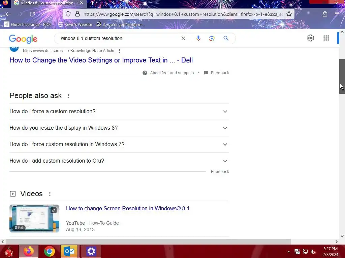The image size is (345, 258).
Task: Click the Google logo
Action: tap(23, 39)
